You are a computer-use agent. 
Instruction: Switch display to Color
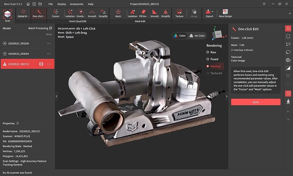(180, 36)
